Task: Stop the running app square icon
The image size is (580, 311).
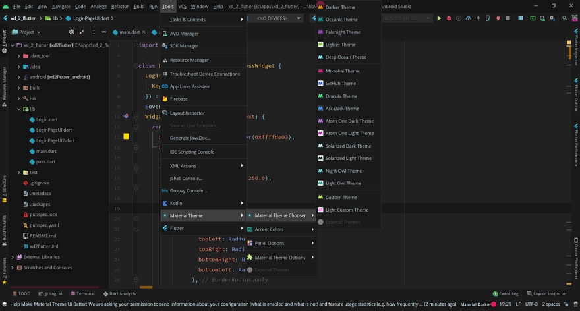Action: [x=508, y=18]
